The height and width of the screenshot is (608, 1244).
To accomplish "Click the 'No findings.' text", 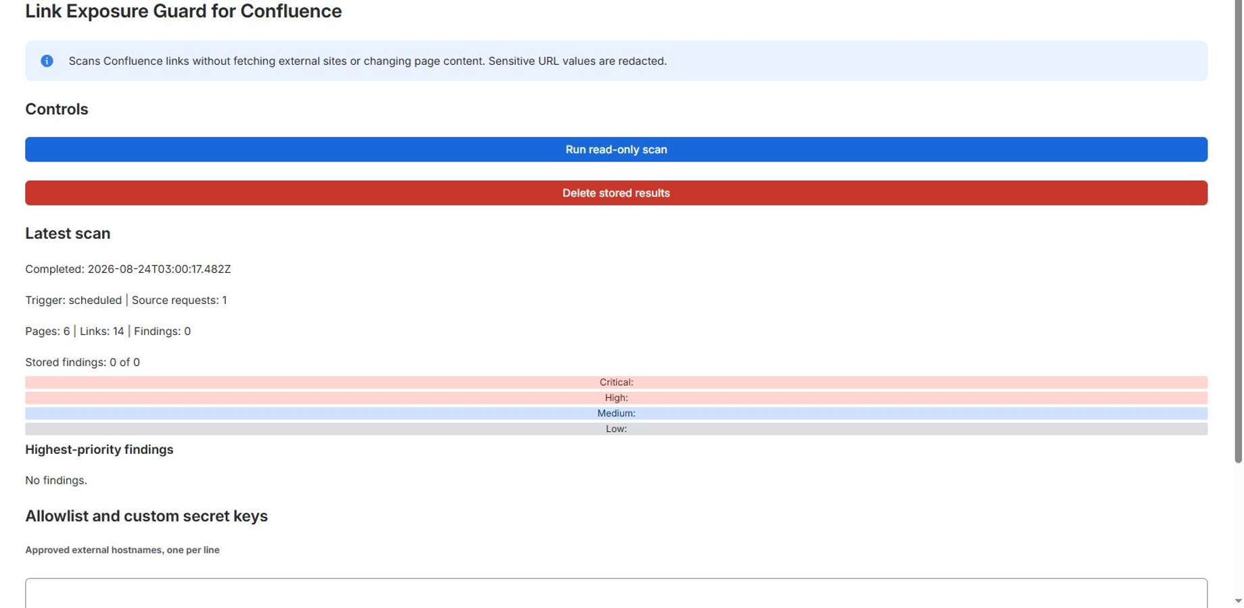I will point(56,480).
